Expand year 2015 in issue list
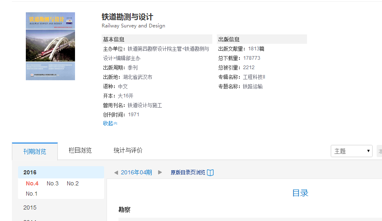The image size is (382, 221). 30,207
